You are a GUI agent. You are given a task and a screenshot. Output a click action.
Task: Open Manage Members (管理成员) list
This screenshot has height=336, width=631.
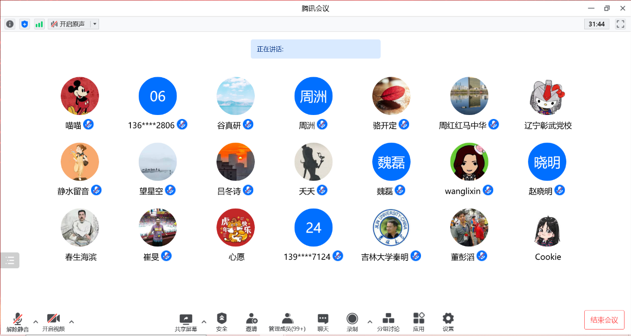287,322
